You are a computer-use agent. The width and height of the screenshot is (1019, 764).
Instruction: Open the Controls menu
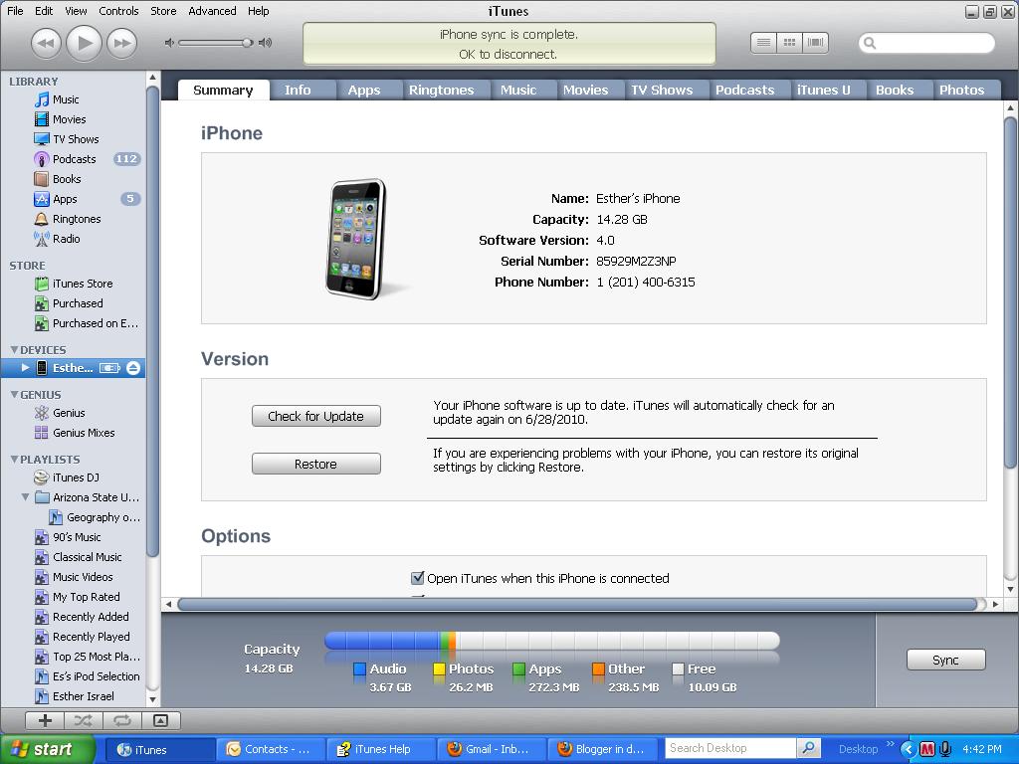pyautogui.click(x=118, y=11)
